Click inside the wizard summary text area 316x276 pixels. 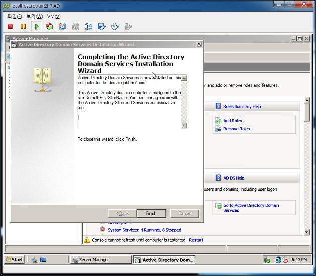(129, 101)
